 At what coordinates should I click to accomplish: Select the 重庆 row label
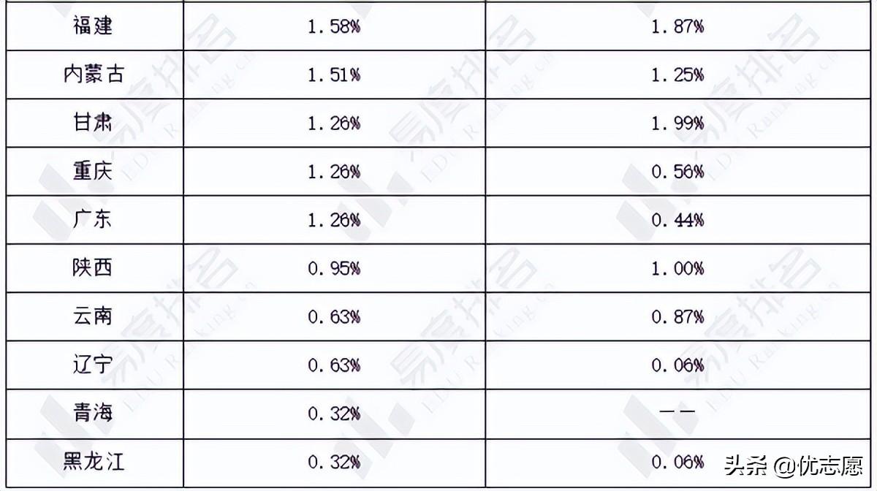[x=93, y=172]
